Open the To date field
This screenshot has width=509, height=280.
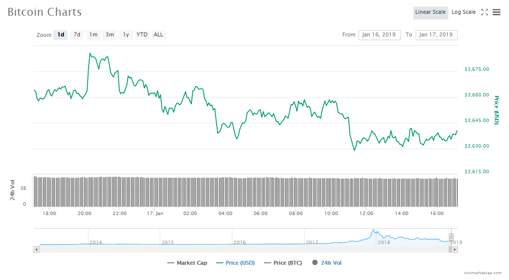436,35
